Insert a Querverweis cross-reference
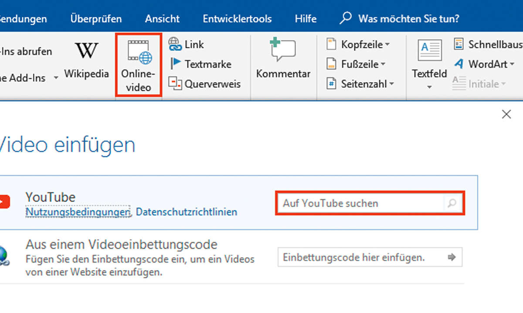 [204, 83]
